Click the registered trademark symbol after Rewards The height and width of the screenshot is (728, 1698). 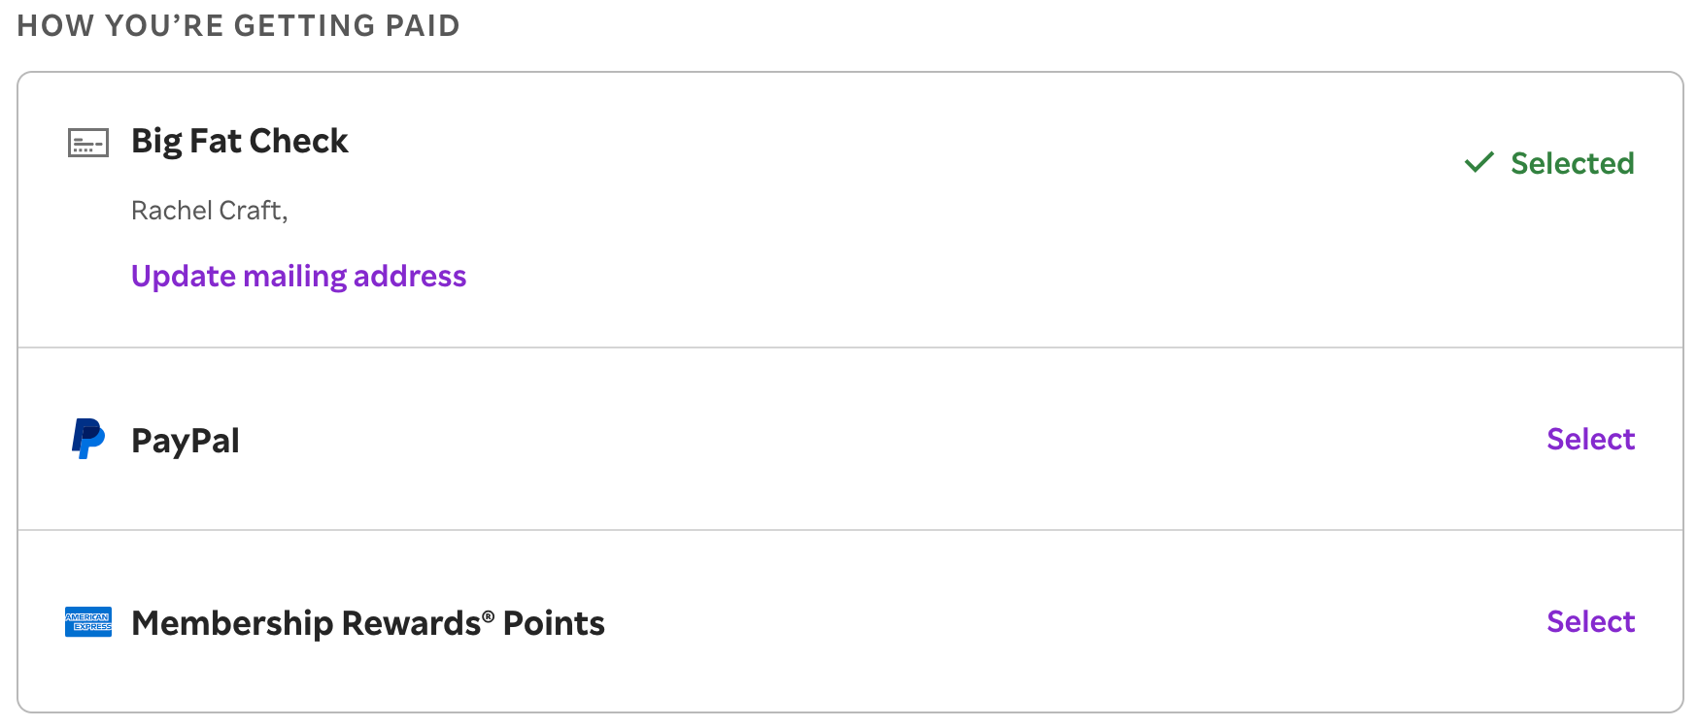(489, 615)
